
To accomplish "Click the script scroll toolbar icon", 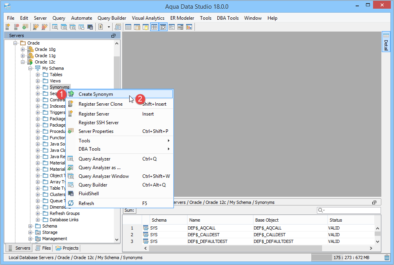I will 118,27.
